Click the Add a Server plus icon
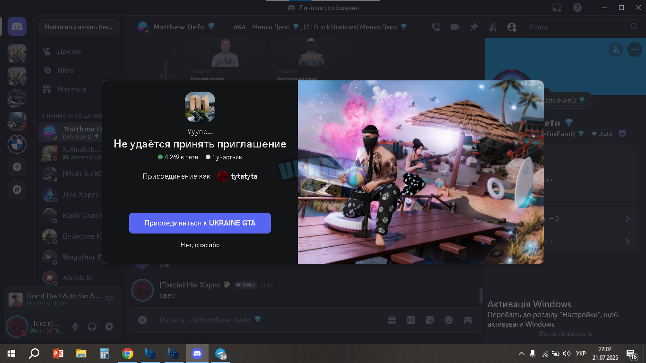The image size is (646, 363). point(17,167)
